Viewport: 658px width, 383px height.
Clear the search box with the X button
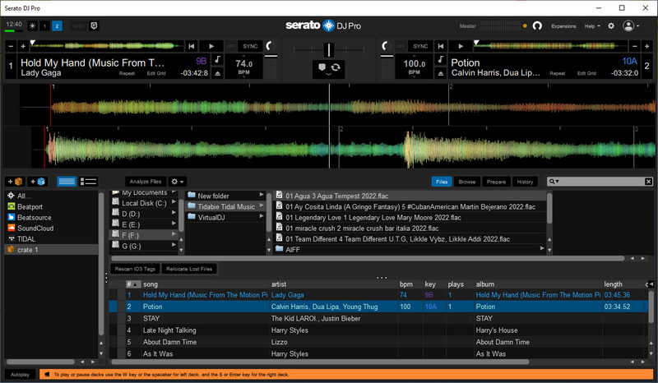coord(648,182)
